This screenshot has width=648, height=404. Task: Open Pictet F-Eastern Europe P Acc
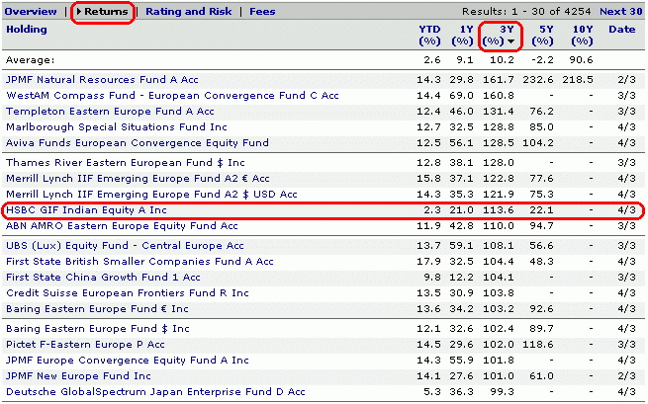(x=85, y=345)
